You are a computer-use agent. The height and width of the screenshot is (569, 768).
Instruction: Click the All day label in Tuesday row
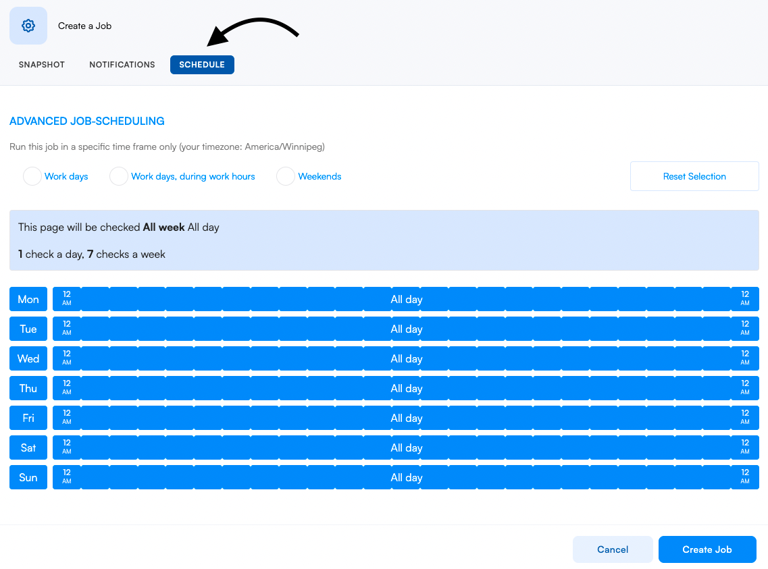point(406,329)
